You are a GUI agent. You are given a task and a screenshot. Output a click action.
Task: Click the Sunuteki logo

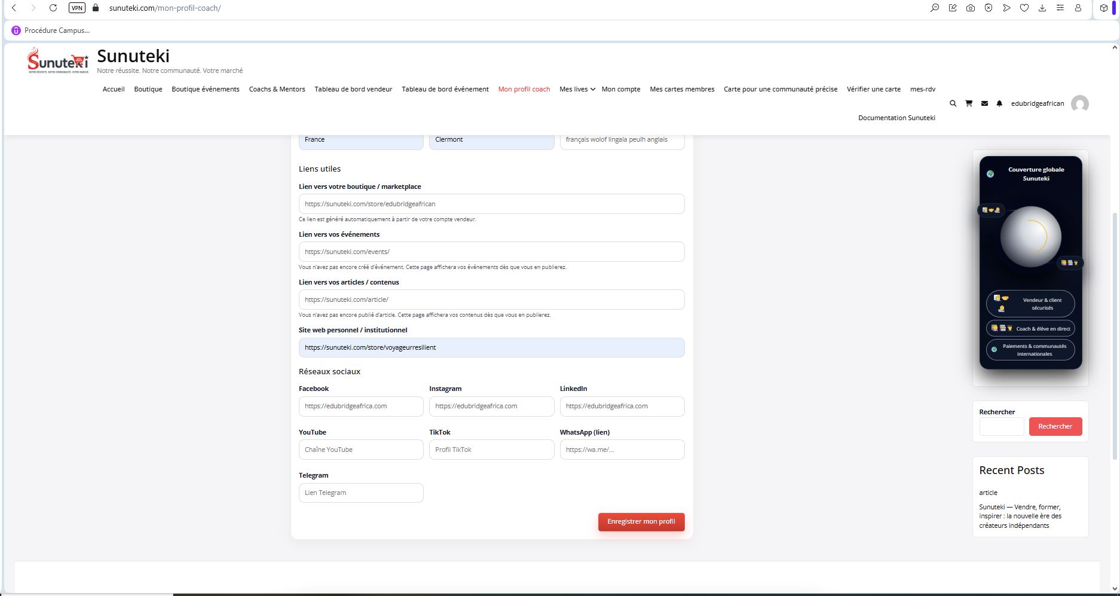pyautogui.click(x=58, y=61)
